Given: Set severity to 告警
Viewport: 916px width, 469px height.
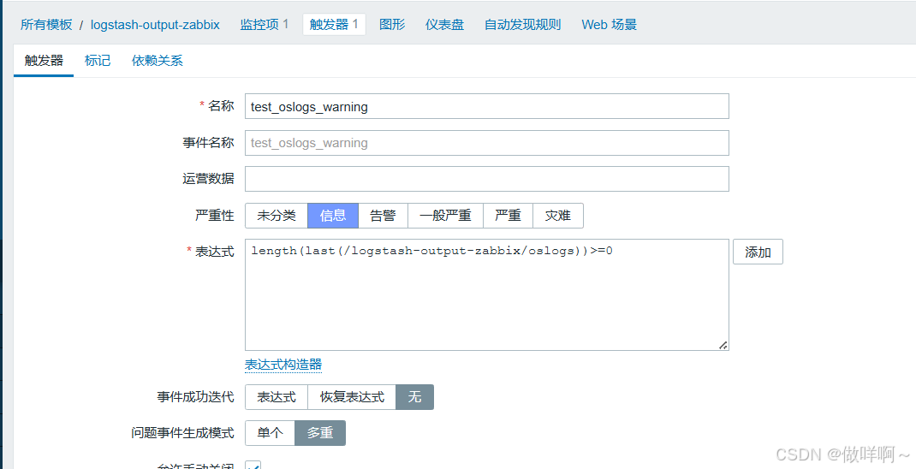Looking at the screenshot, I should tap(383, 216).
